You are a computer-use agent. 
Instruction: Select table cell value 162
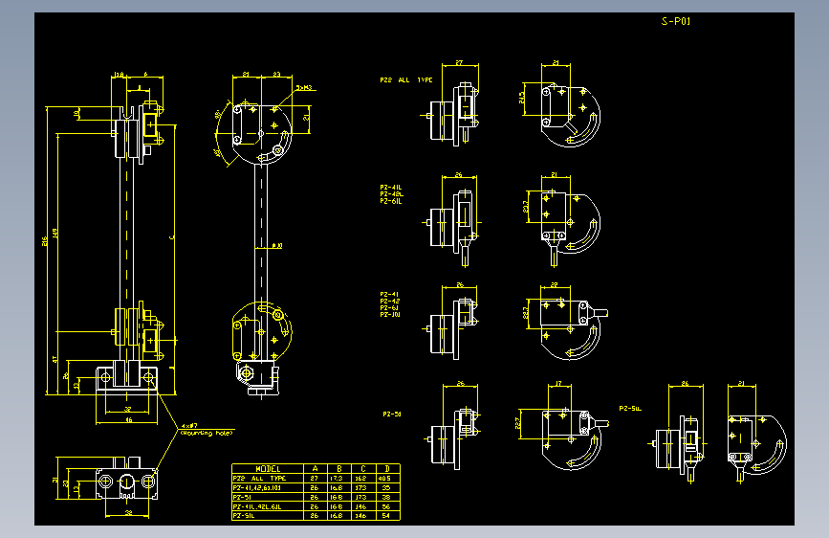360,478
